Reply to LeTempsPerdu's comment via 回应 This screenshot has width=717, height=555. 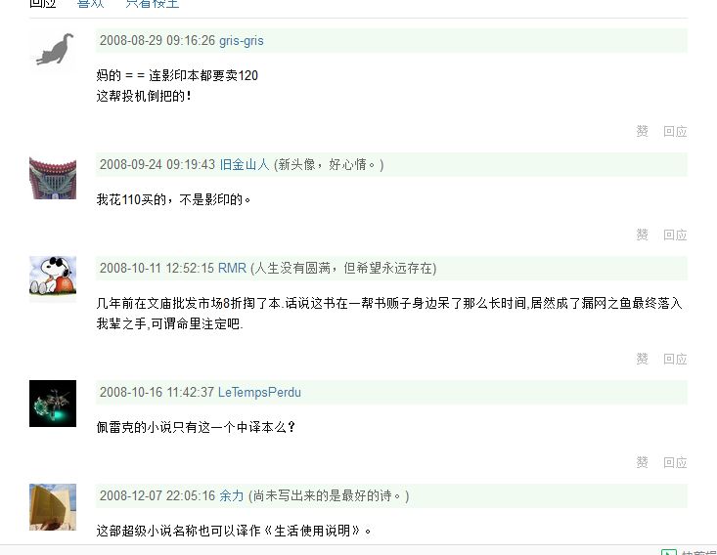675,462
